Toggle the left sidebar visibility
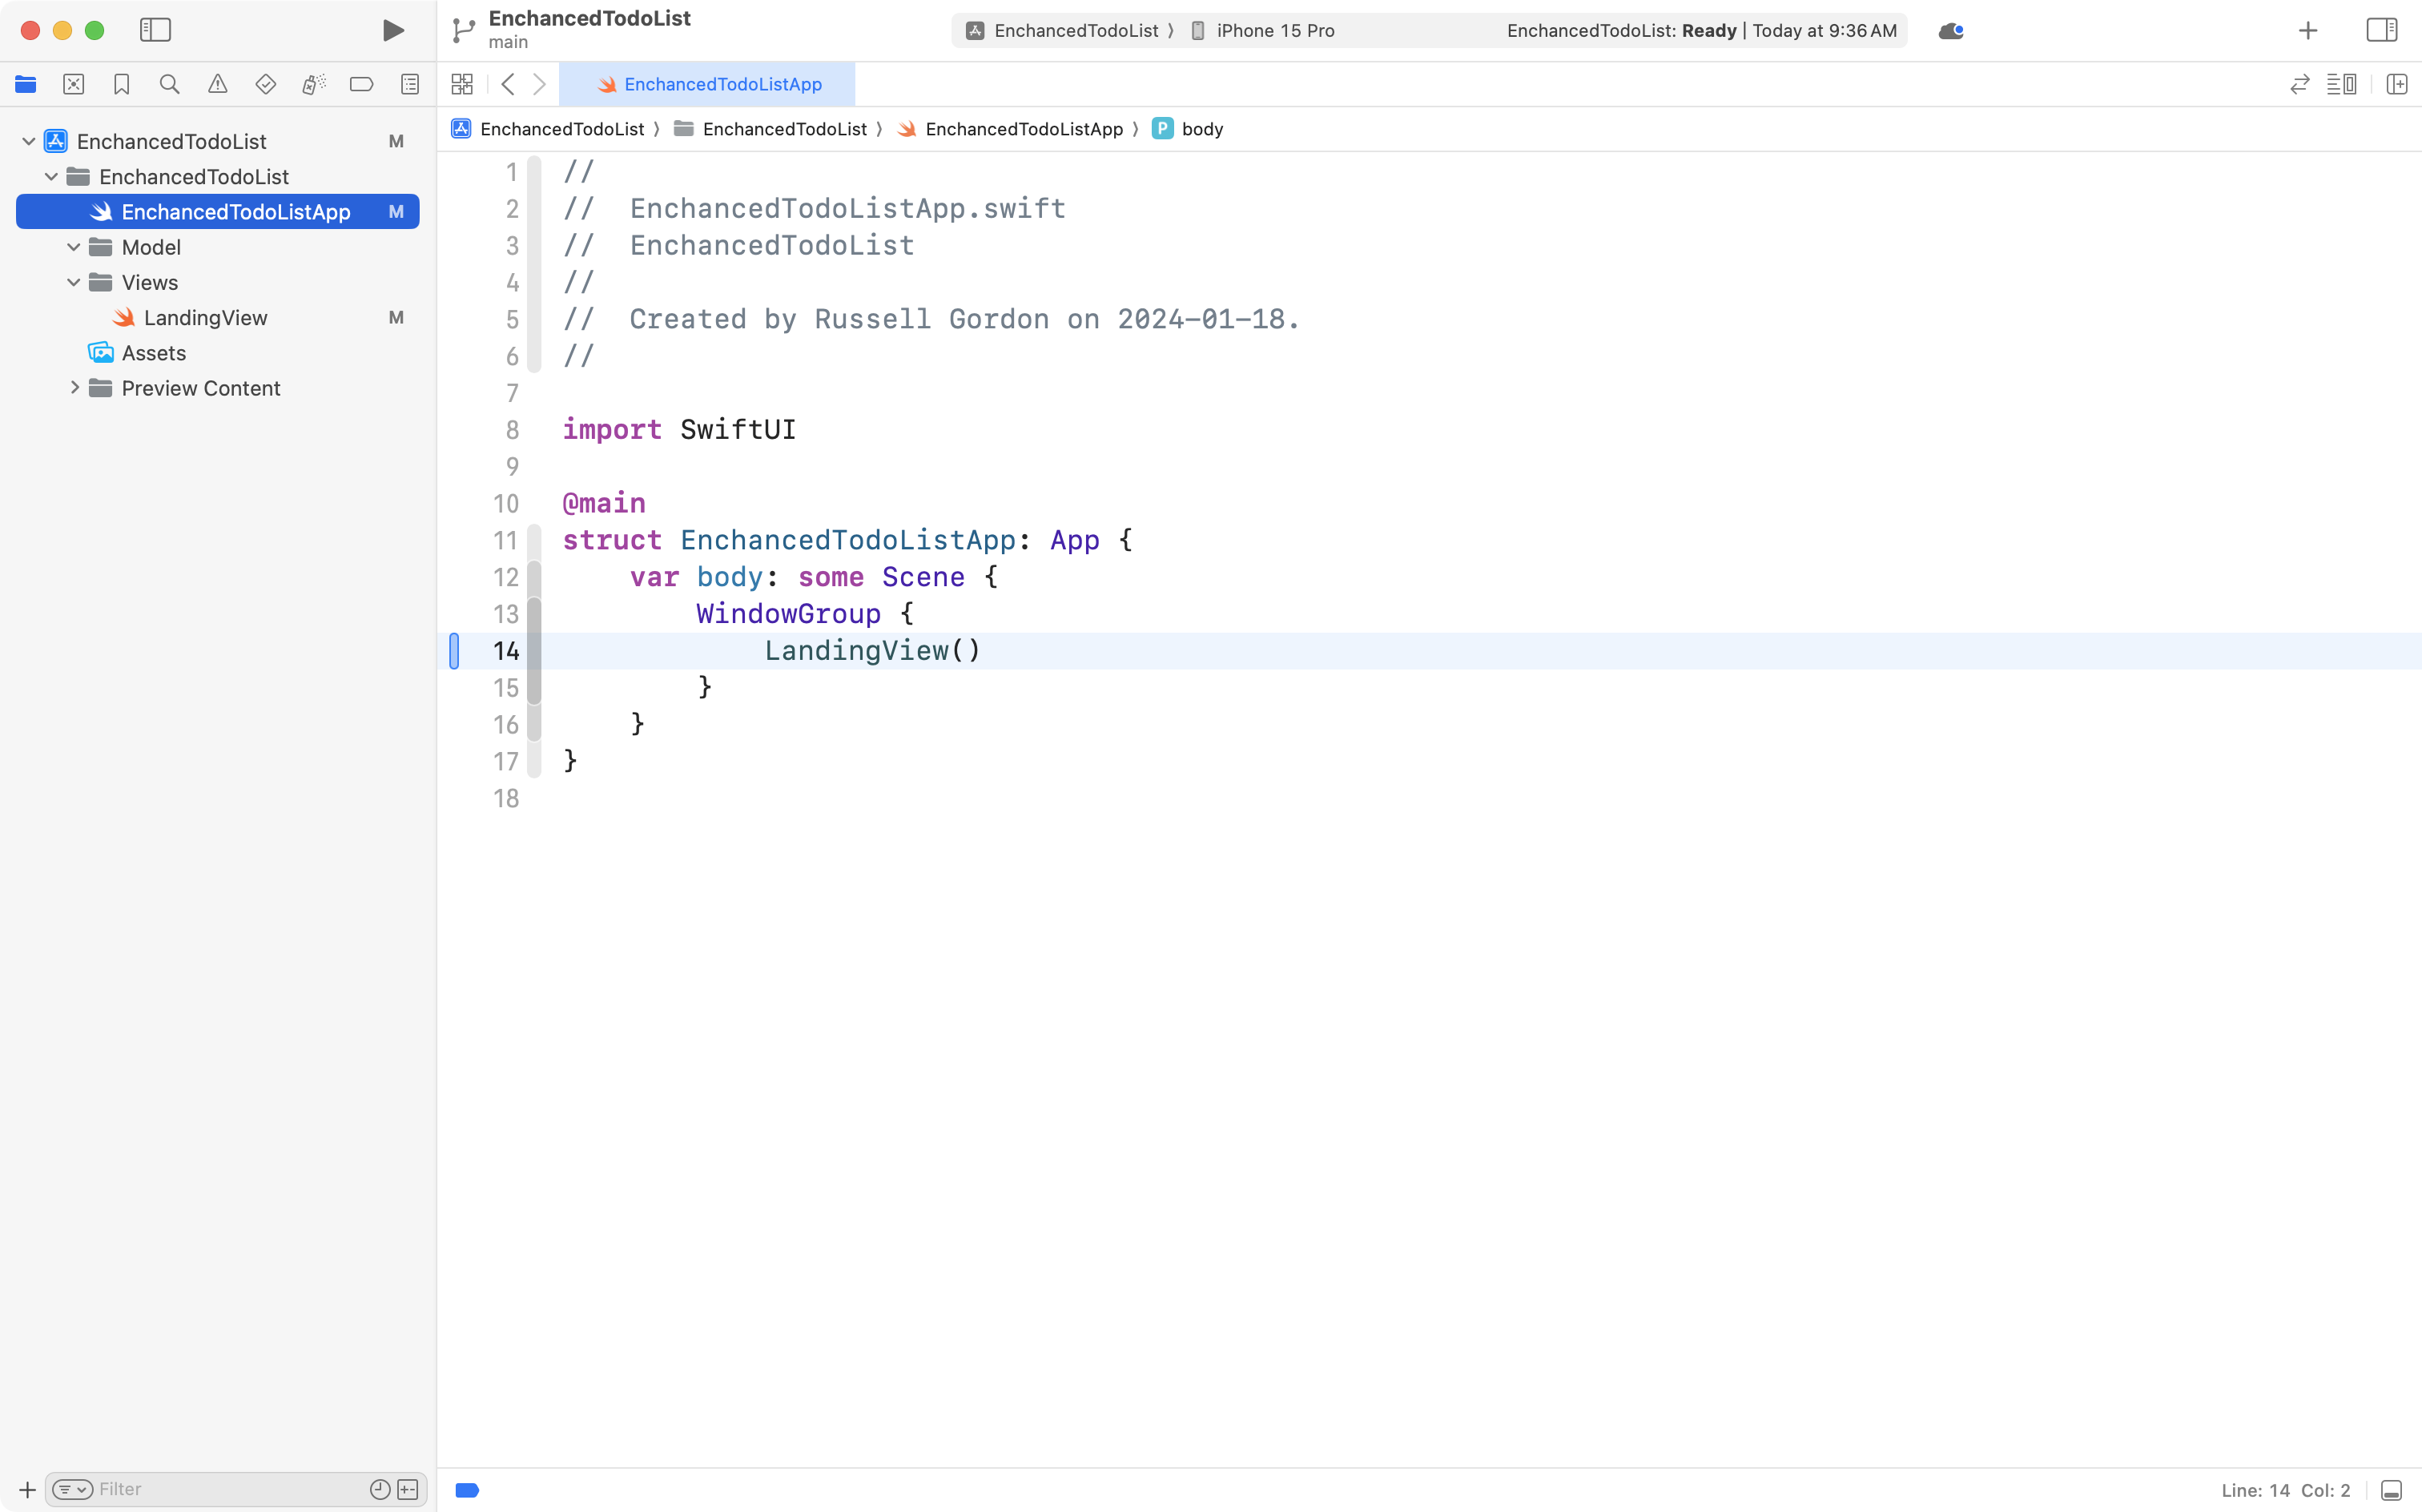The image size is (2422, 1512). [156, 30]
